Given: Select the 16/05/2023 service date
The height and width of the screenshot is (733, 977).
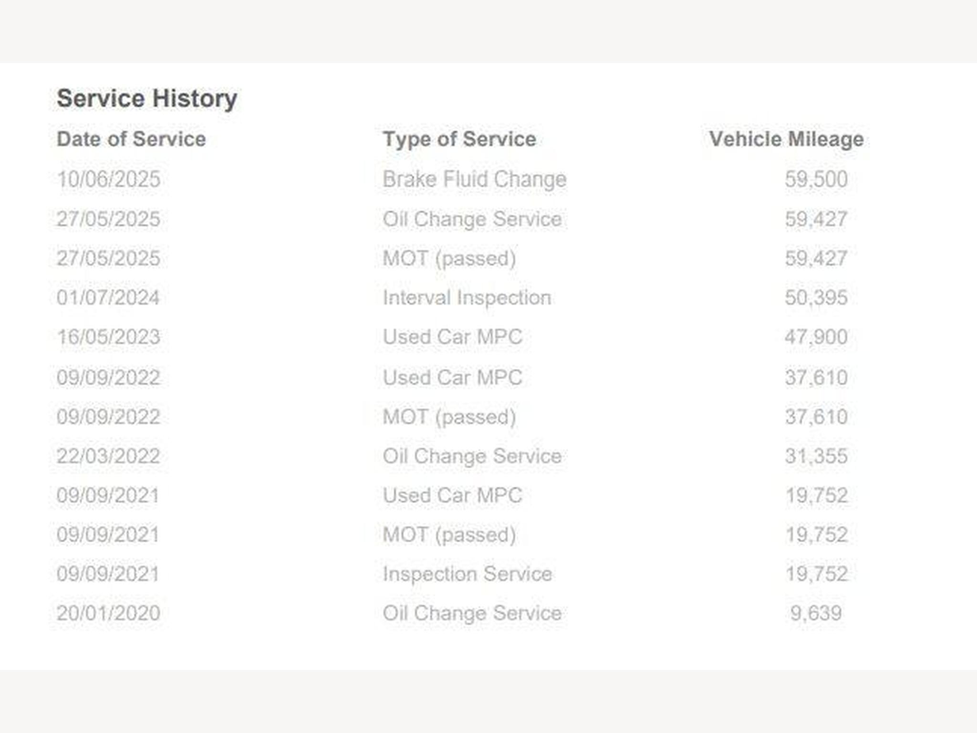Looking at the screenshot, I should [108, 337].
